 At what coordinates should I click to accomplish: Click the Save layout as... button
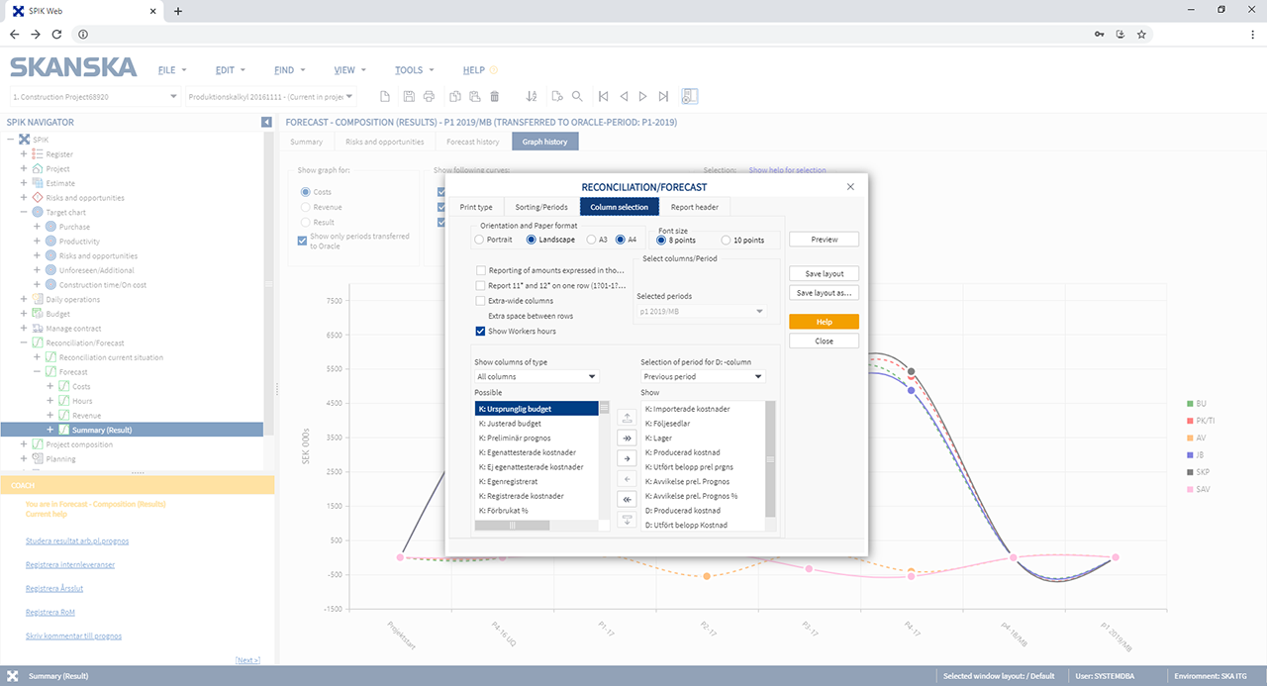[824, 293]
